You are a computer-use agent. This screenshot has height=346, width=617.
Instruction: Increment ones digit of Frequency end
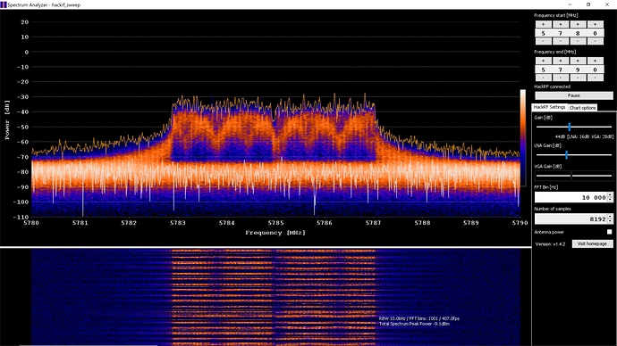tap(595, 61)
